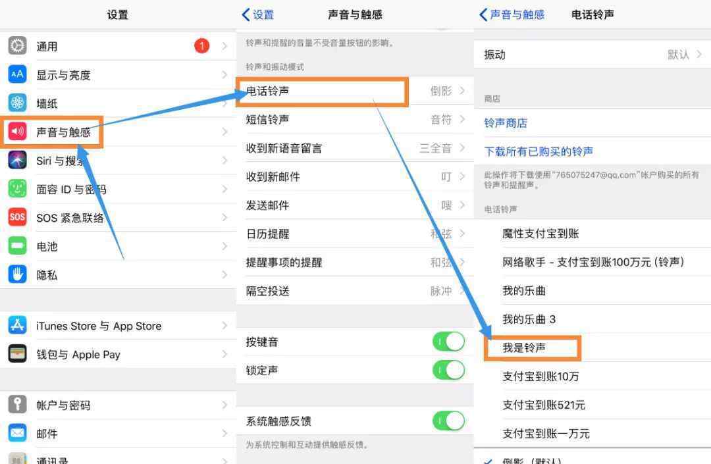This screenshot has width=711, height=464.
Task: Open the 振动 row label
Action: (x=494, y=55)
